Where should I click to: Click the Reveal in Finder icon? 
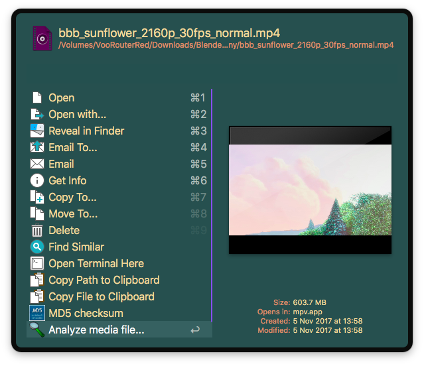pos(37,131)
